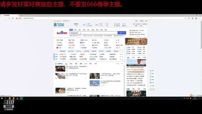Select the 电视剧 tab in right panel
This screenshot has width=202, height=114.
(x=128, y=89)
